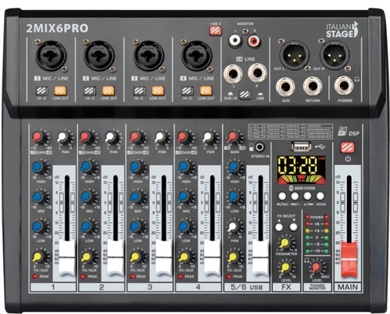Screen dimensions: 390x314
Task: Click channel 2 blue MID EQ knob
Action: pos(87,197)
